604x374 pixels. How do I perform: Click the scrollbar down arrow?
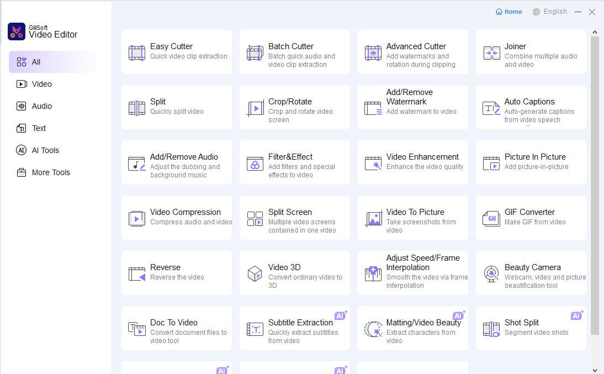(x=595, y=370)
